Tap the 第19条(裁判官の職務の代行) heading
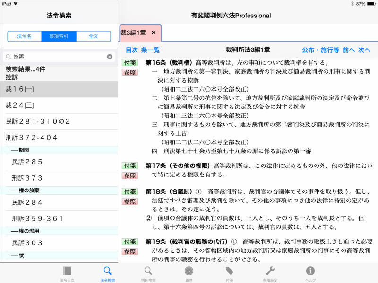This screenshot has width=378, height=283. point(187,241)
